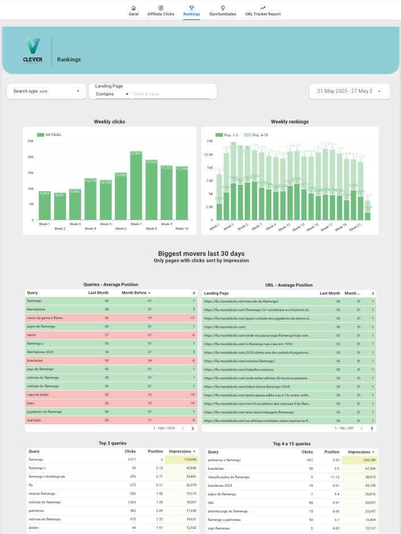Click the home icon above Geral

pos(133,8)
